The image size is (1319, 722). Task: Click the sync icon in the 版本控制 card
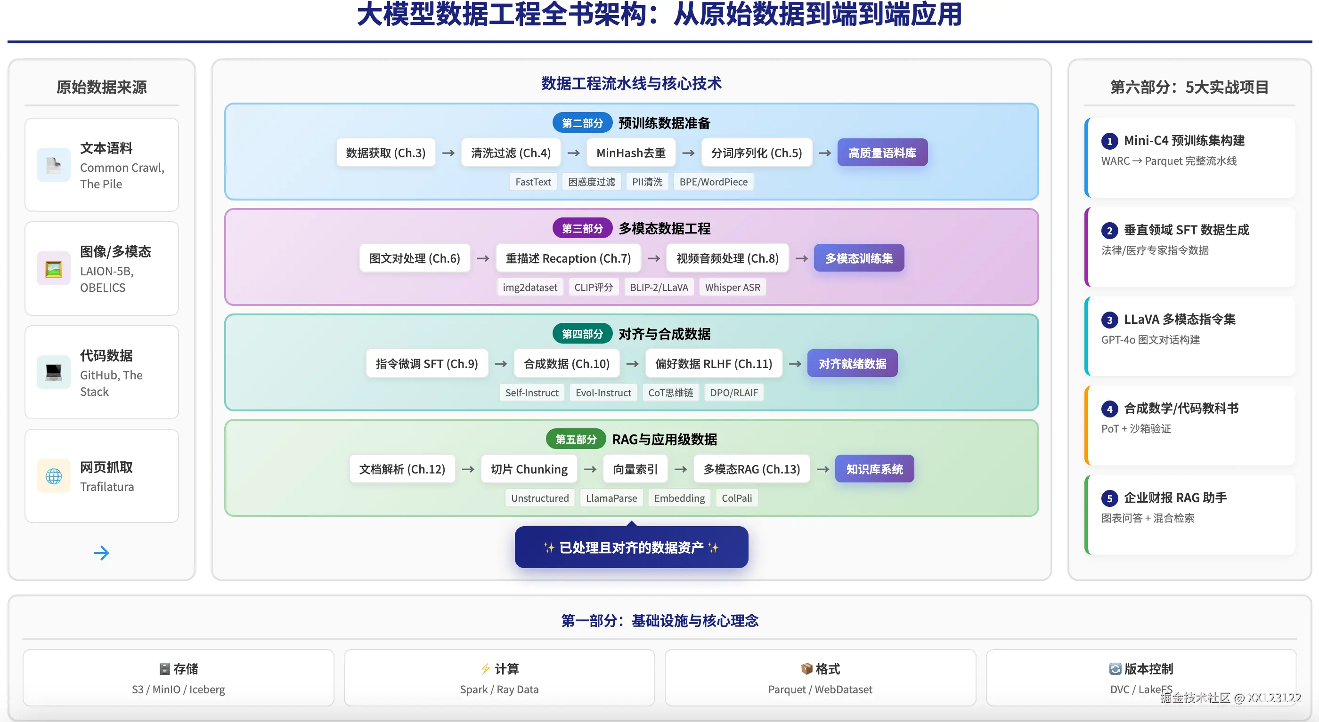click(1115, 669)
